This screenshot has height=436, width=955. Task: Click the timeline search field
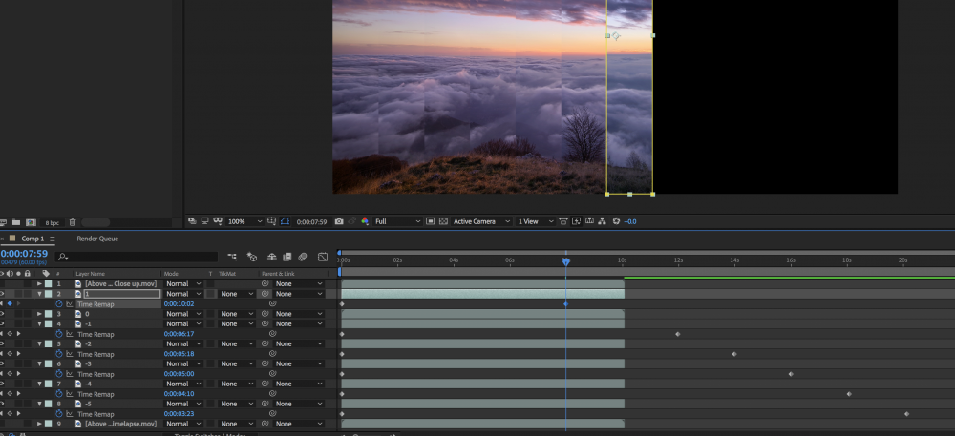pyautogui.click(x=134, y=257)
